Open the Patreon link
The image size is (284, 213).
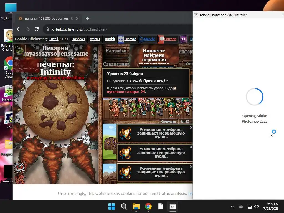pos(170,39)
